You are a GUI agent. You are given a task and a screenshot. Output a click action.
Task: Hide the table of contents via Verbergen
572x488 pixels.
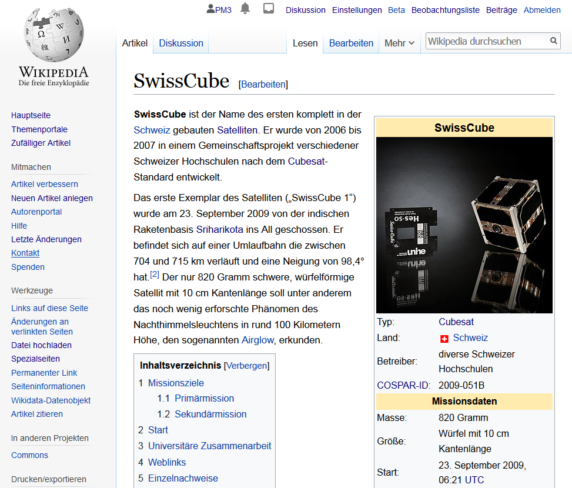pyautogui.click(x=246, y=366)
